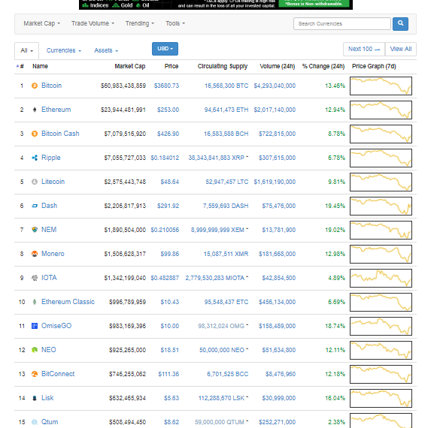The width and height of the screenshot is (437, 428).
Task: Click the IOTA logo icon
Action: click(x=35, y=278)
